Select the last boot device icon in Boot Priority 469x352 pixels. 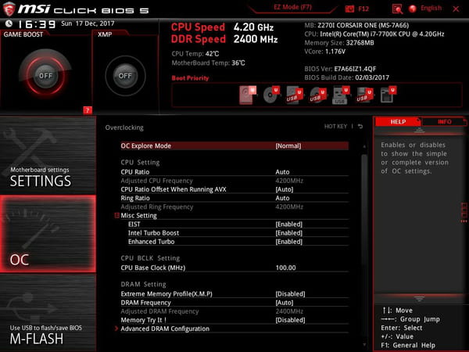tap(388, 95)
